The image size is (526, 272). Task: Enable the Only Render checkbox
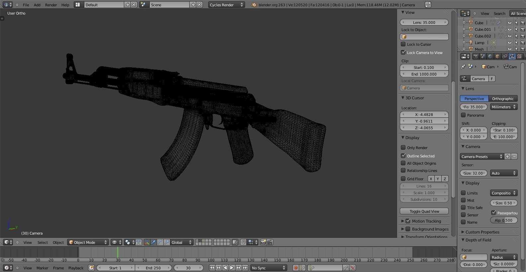click(403, 147)
